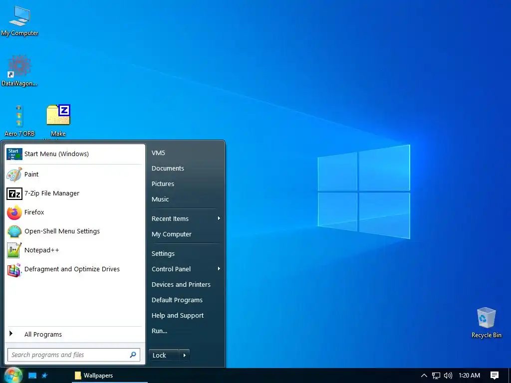
Task: Click Control Panel menu entry
Action: pos(171,269)
